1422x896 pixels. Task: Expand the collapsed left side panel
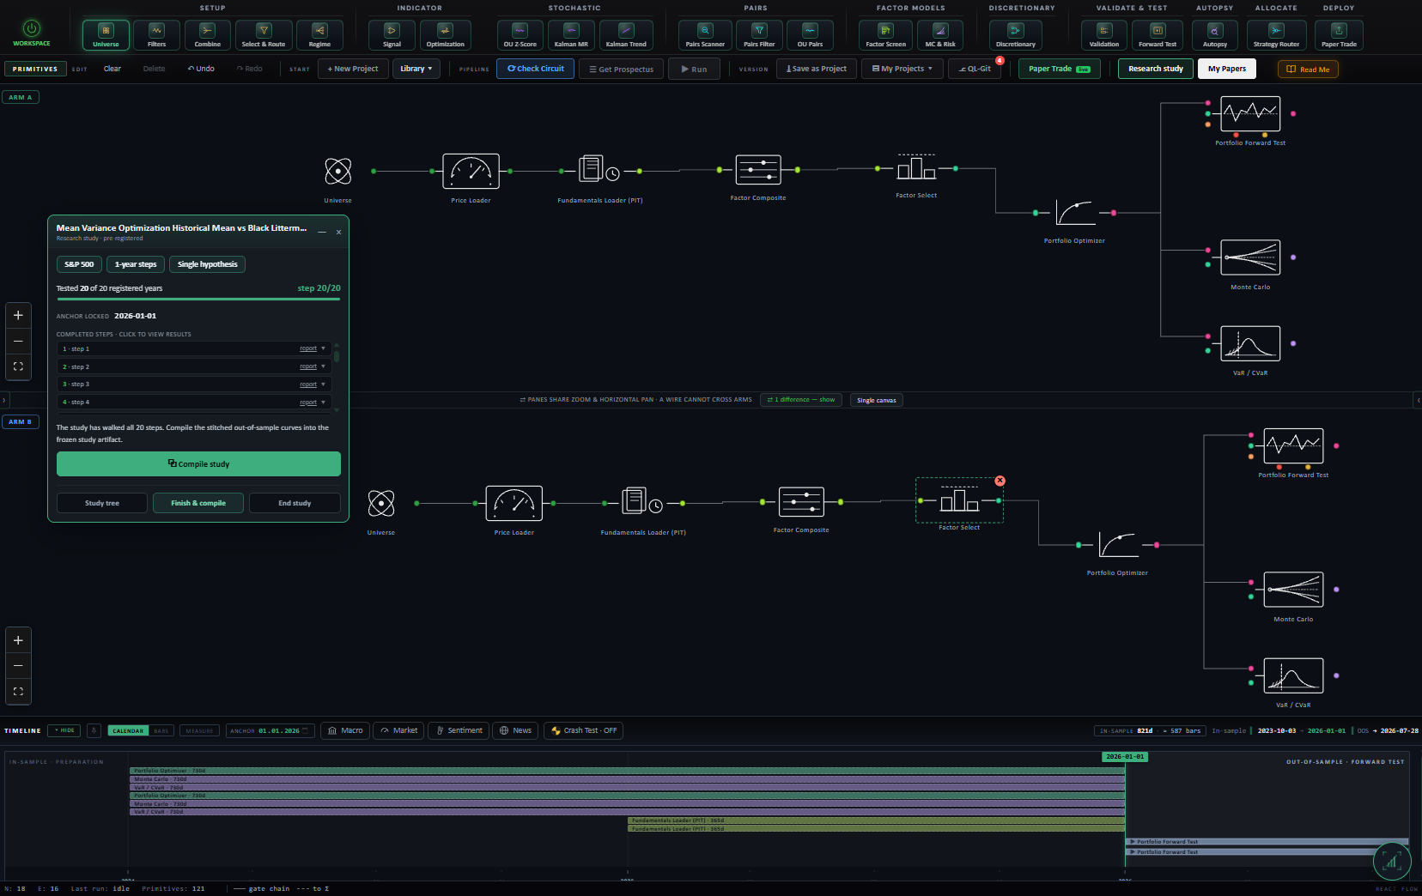pyautogui.click(x=3, y=400)
